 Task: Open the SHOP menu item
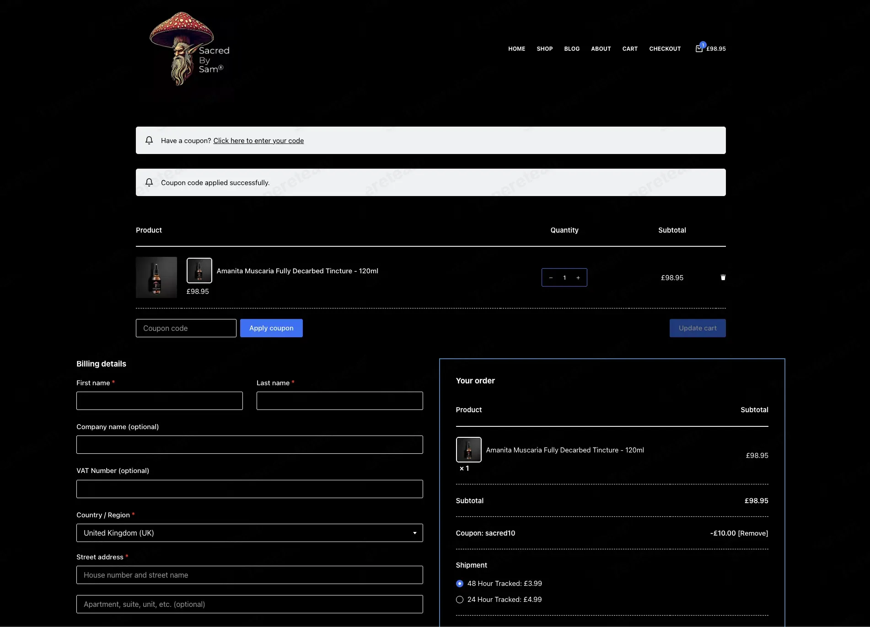click(x=545, y=49)
